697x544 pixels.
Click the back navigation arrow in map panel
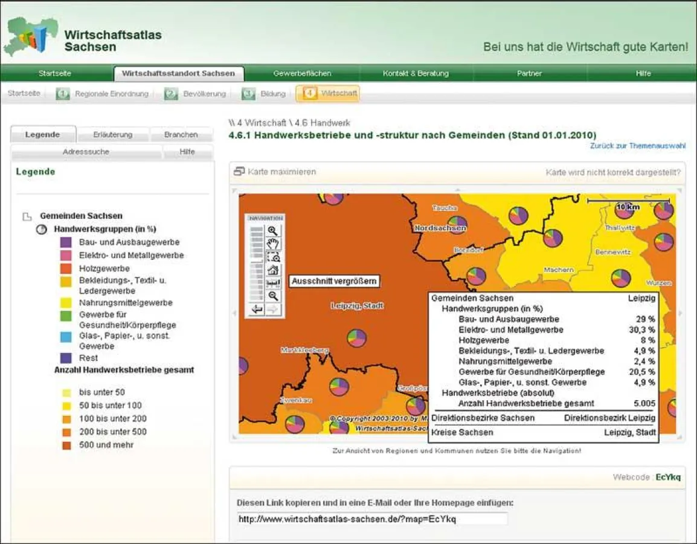[x=257, y=309]
